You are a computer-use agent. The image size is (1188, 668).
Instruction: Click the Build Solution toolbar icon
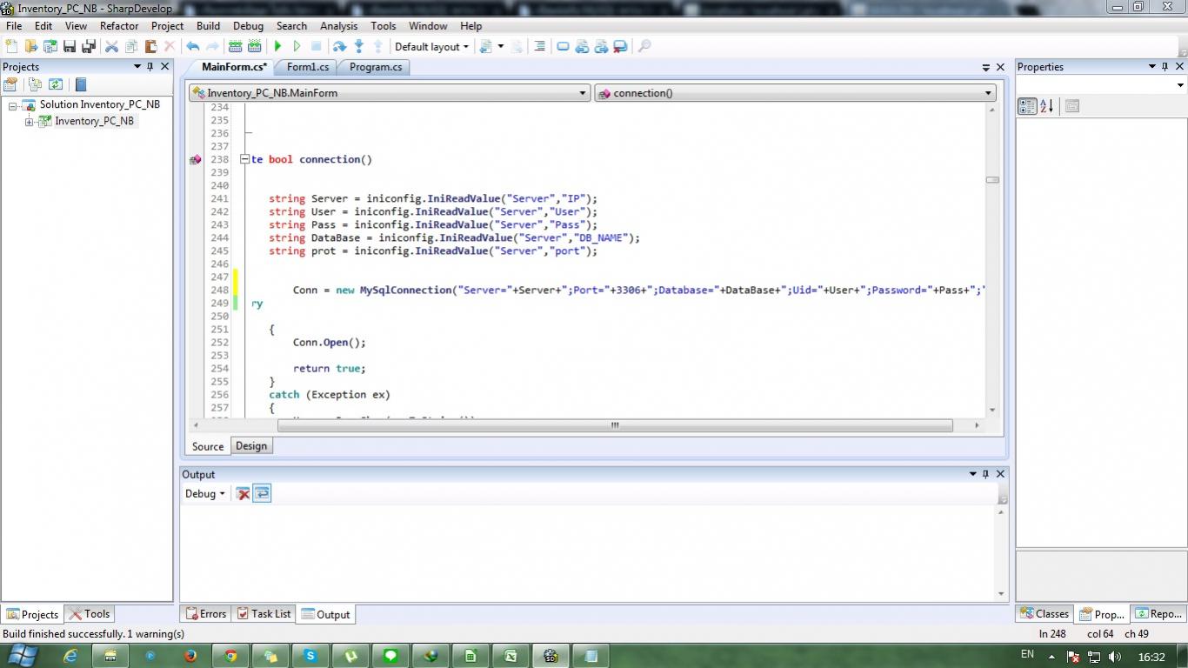pos(235,46)
